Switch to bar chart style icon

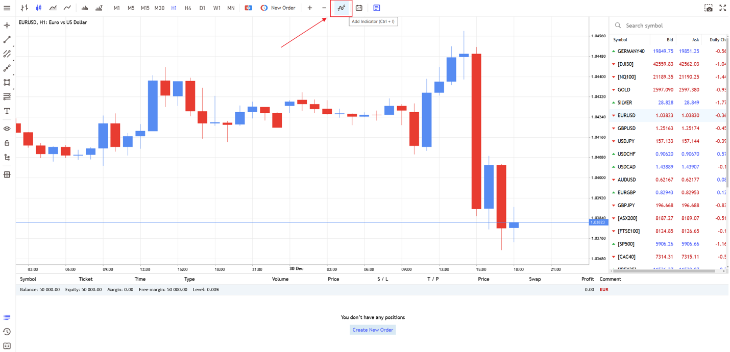coord(24,8)
